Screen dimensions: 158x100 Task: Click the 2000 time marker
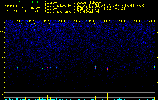152,21
